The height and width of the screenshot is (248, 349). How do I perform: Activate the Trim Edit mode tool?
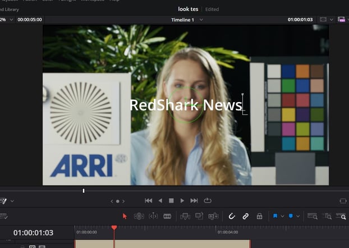click(139, 216)
